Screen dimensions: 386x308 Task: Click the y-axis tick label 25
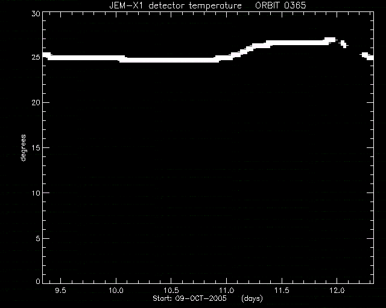pos(36,57)
